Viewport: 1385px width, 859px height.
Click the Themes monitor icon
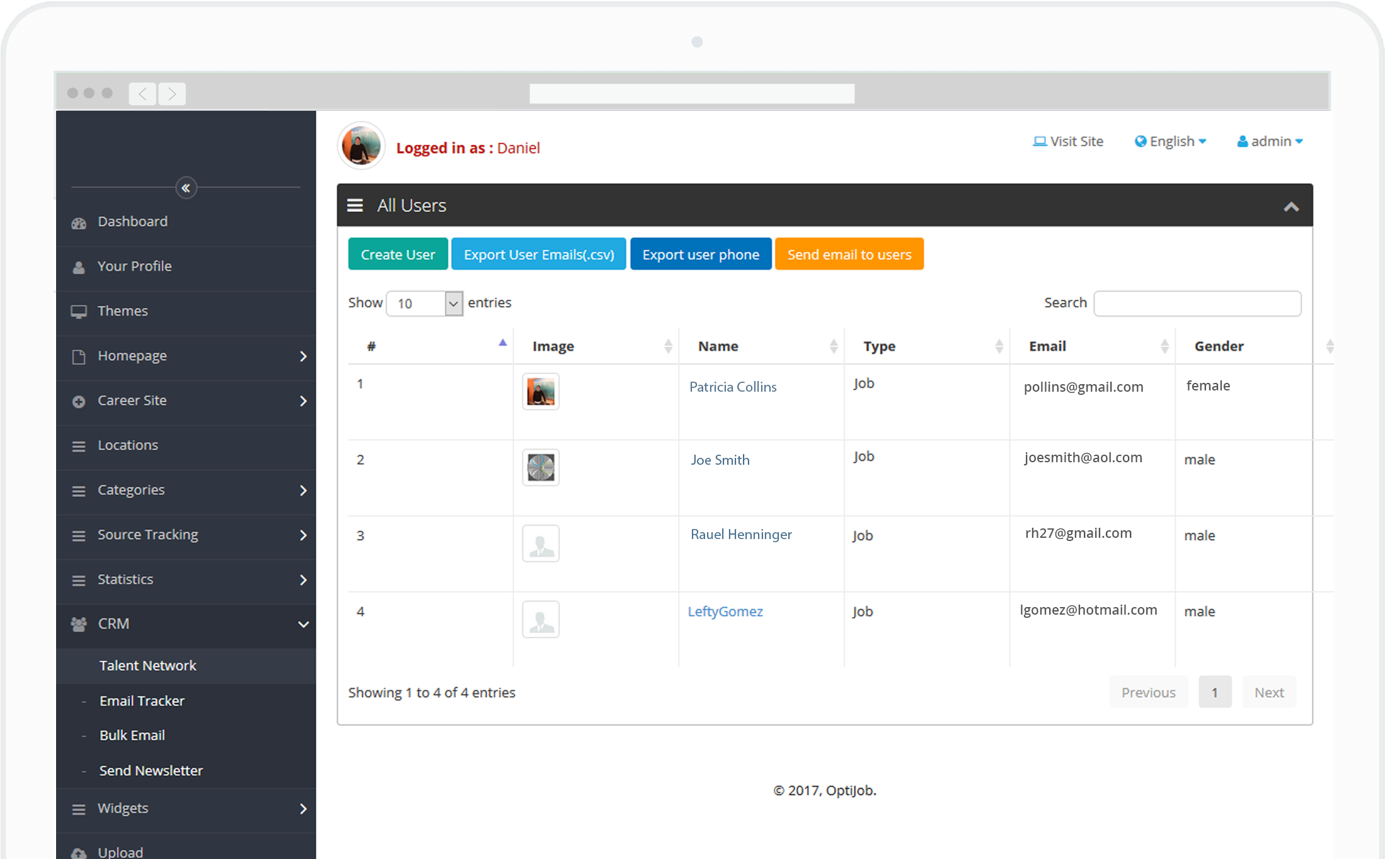click(79, 312)
